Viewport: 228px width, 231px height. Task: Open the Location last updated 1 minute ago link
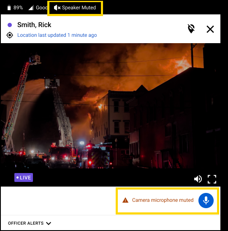coord(57,35)
